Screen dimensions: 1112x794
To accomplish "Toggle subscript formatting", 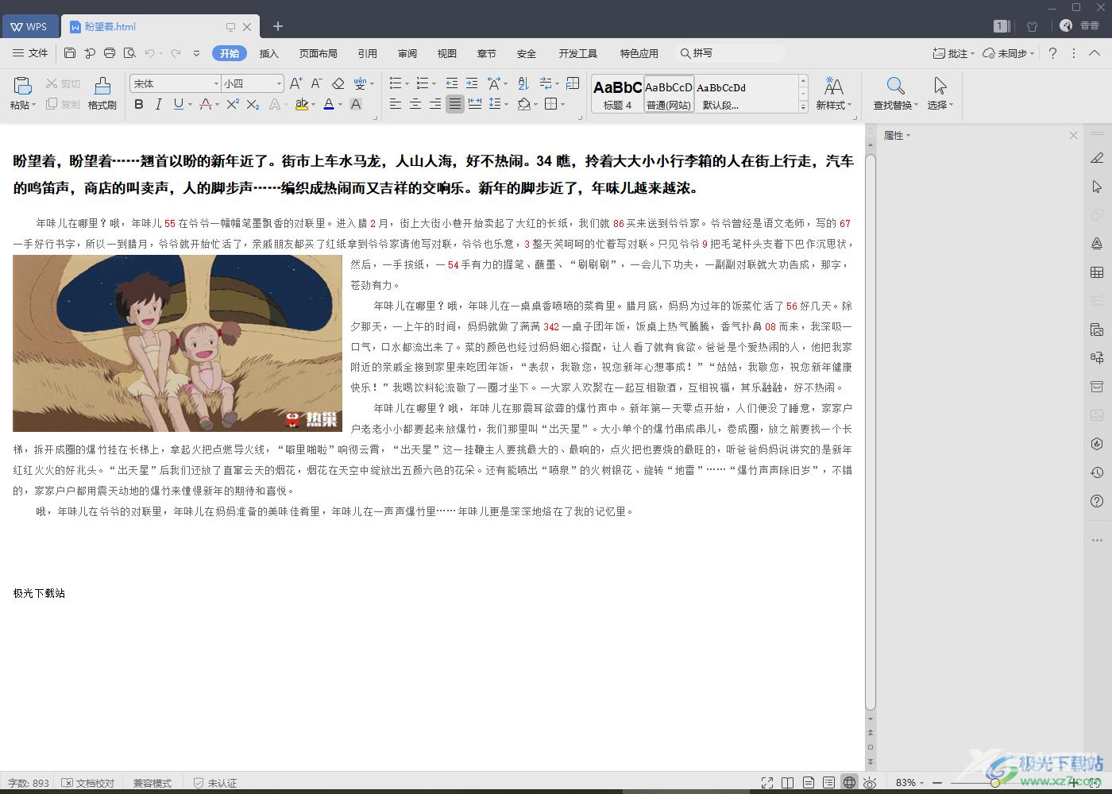I will coord(253,104).
